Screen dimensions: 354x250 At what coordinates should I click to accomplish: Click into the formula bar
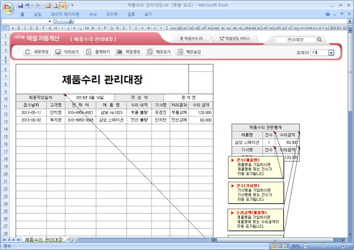pyautogui.click(x=210, y=21)
